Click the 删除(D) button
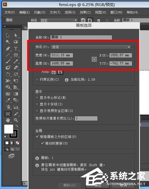This screenshot has width=149, height=189. pyautogui.click(x=69, y=185)
